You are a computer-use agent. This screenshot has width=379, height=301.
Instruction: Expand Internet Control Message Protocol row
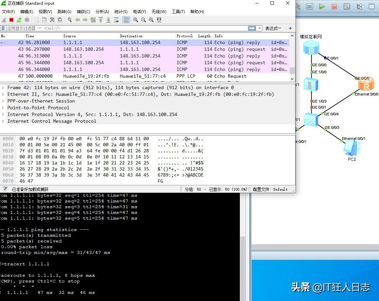coord(3,121)
